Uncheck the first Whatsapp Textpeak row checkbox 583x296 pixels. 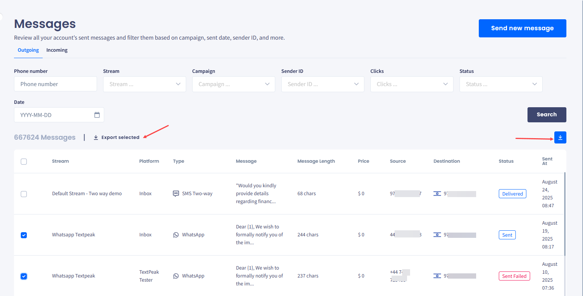(x=24, y=235)
